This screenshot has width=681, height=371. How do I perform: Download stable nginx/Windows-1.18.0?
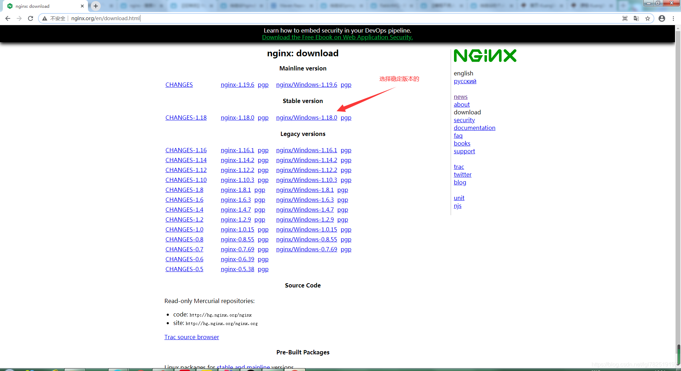pos(306,118)
